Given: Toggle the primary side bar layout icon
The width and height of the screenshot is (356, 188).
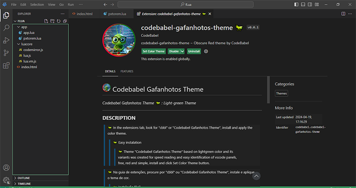Looking at the screenshot, I should tap(296, 5).
